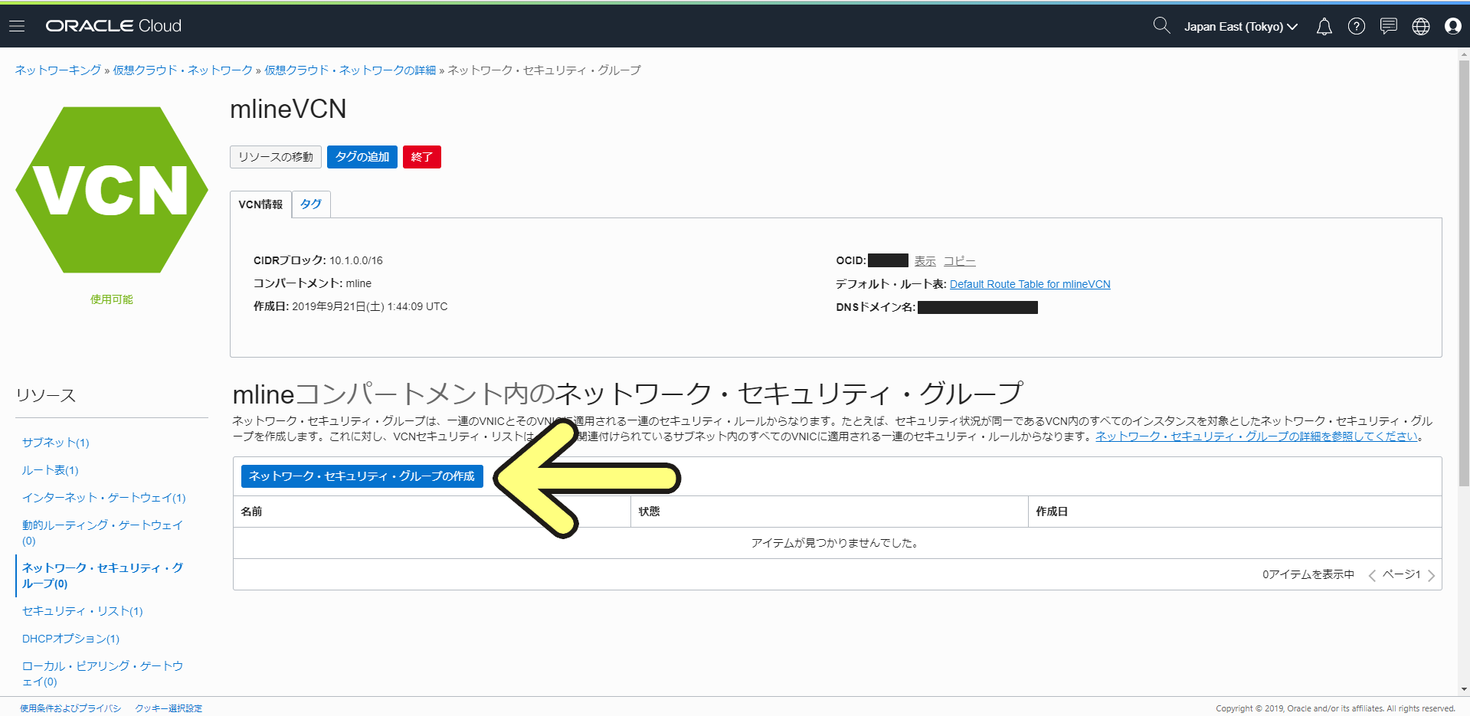Click the リソースの移動 button
Screen dimensions: 1470x716
[x=276, y=157]
